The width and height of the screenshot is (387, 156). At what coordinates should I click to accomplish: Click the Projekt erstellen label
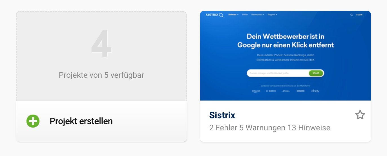(x=81, y=121)
